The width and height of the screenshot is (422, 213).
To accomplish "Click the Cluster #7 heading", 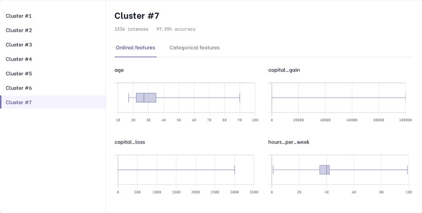I will [137, 16].
